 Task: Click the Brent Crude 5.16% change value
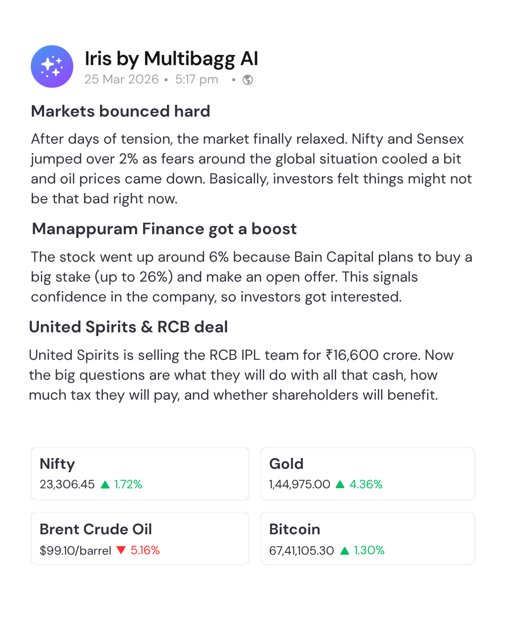(x=145, y=550)
